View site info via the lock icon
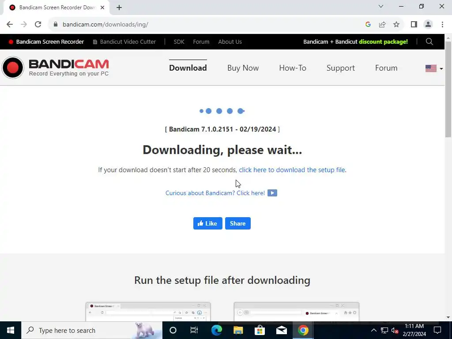Image resolution: width=452 pixels, height=339 pixels. [x=56, y=25]
